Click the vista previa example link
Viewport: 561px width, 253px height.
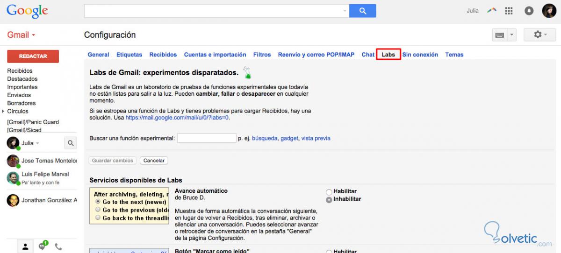[x=316, y=138]
